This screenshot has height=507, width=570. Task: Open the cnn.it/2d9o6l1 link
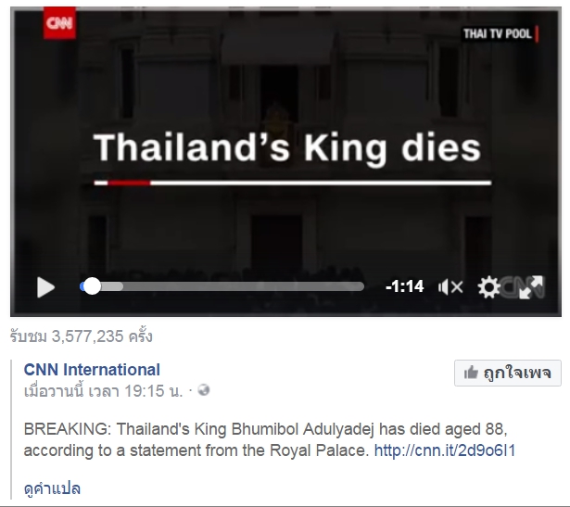444,450
